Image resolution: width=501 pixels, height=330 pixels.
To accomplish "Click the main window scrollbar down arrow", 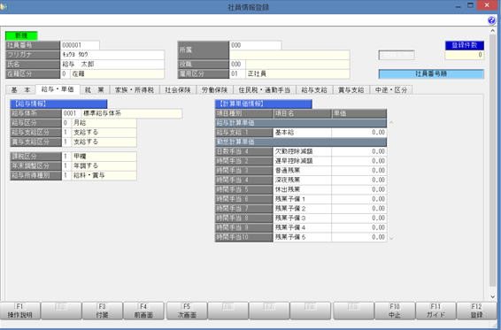I will click(492, 296).
